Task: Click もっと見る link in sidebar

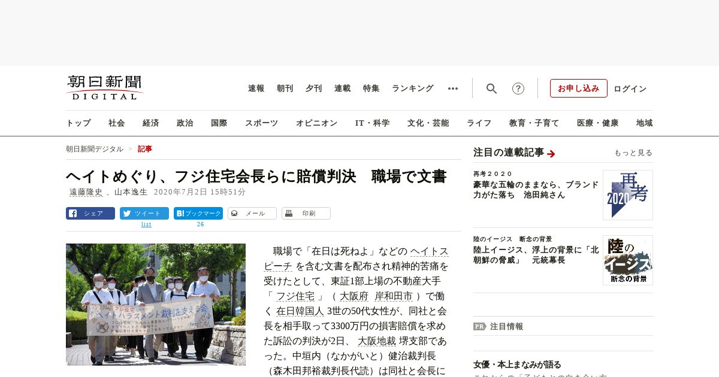Action: [633, 153]
